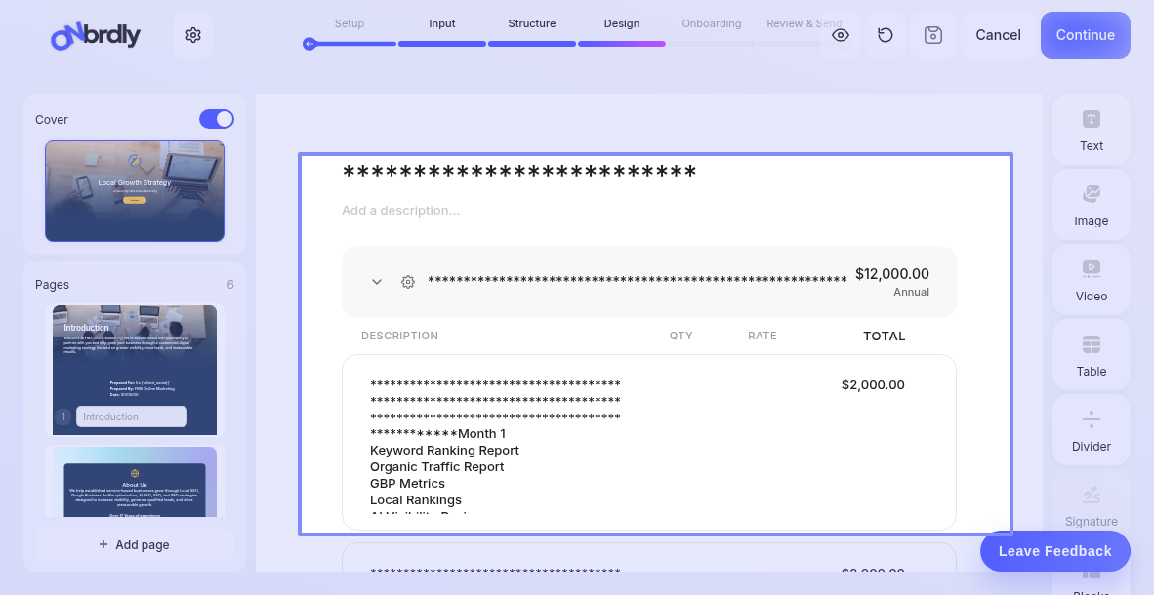Click the Add a description field
The image size is (1154, 595).
point(400,211)
